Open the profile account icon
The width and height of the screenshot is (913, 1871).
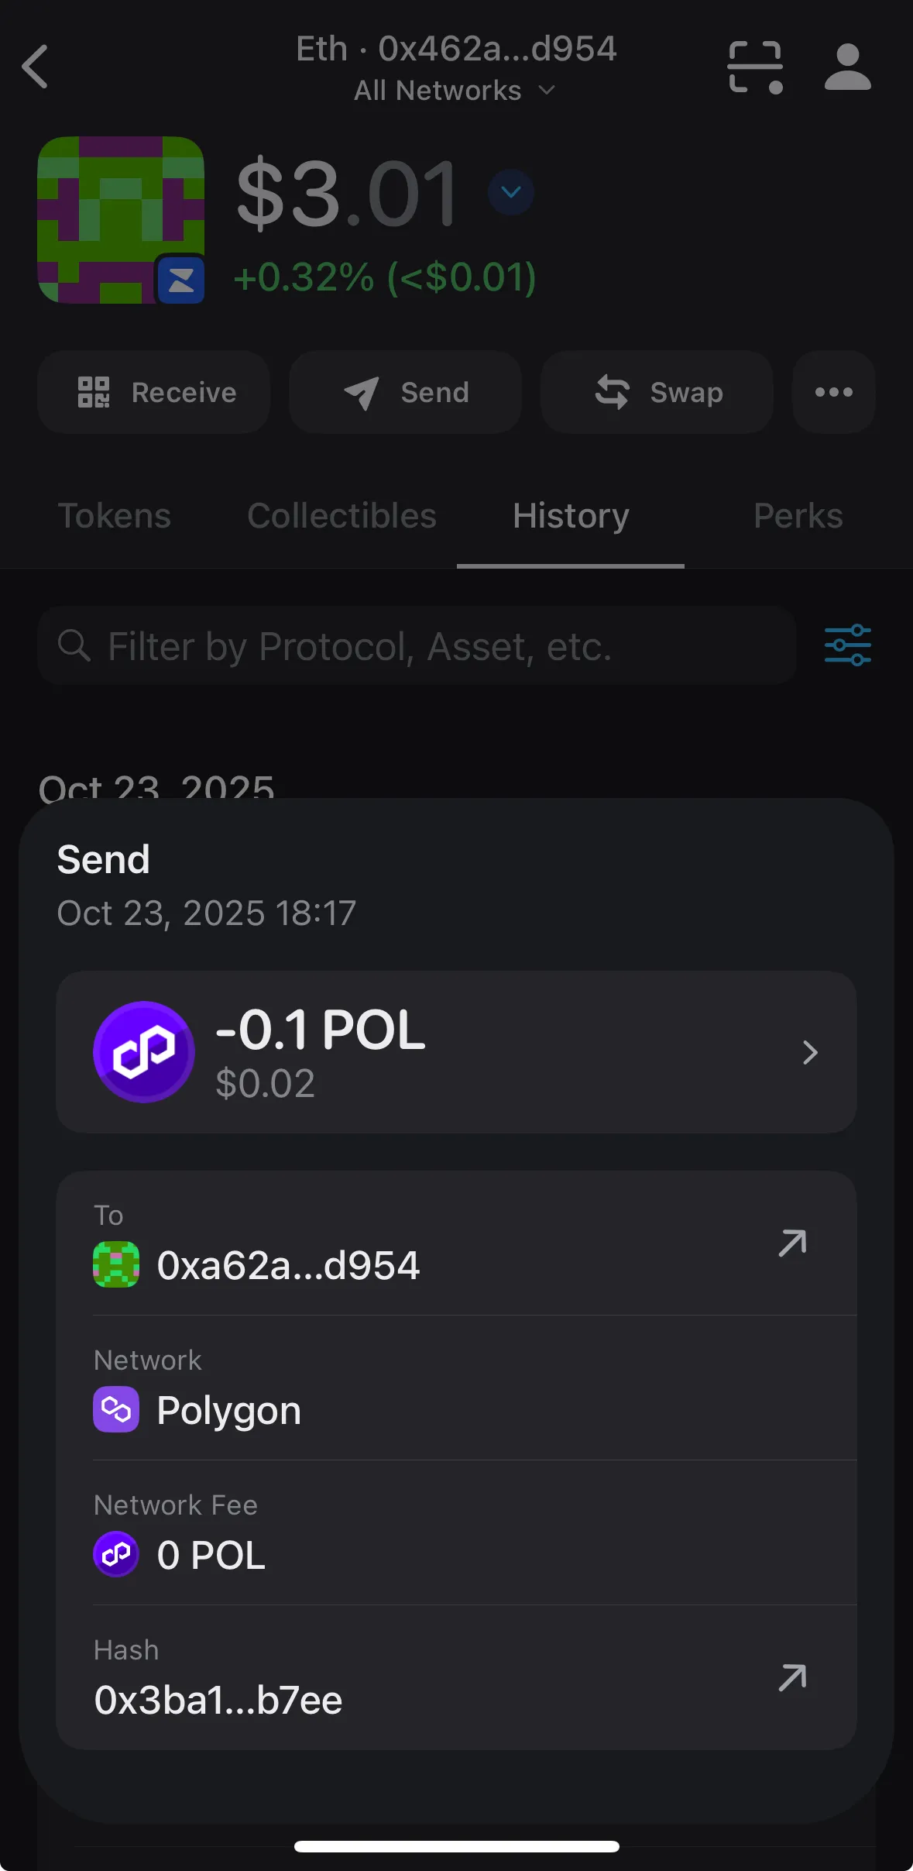coord(847,67)
